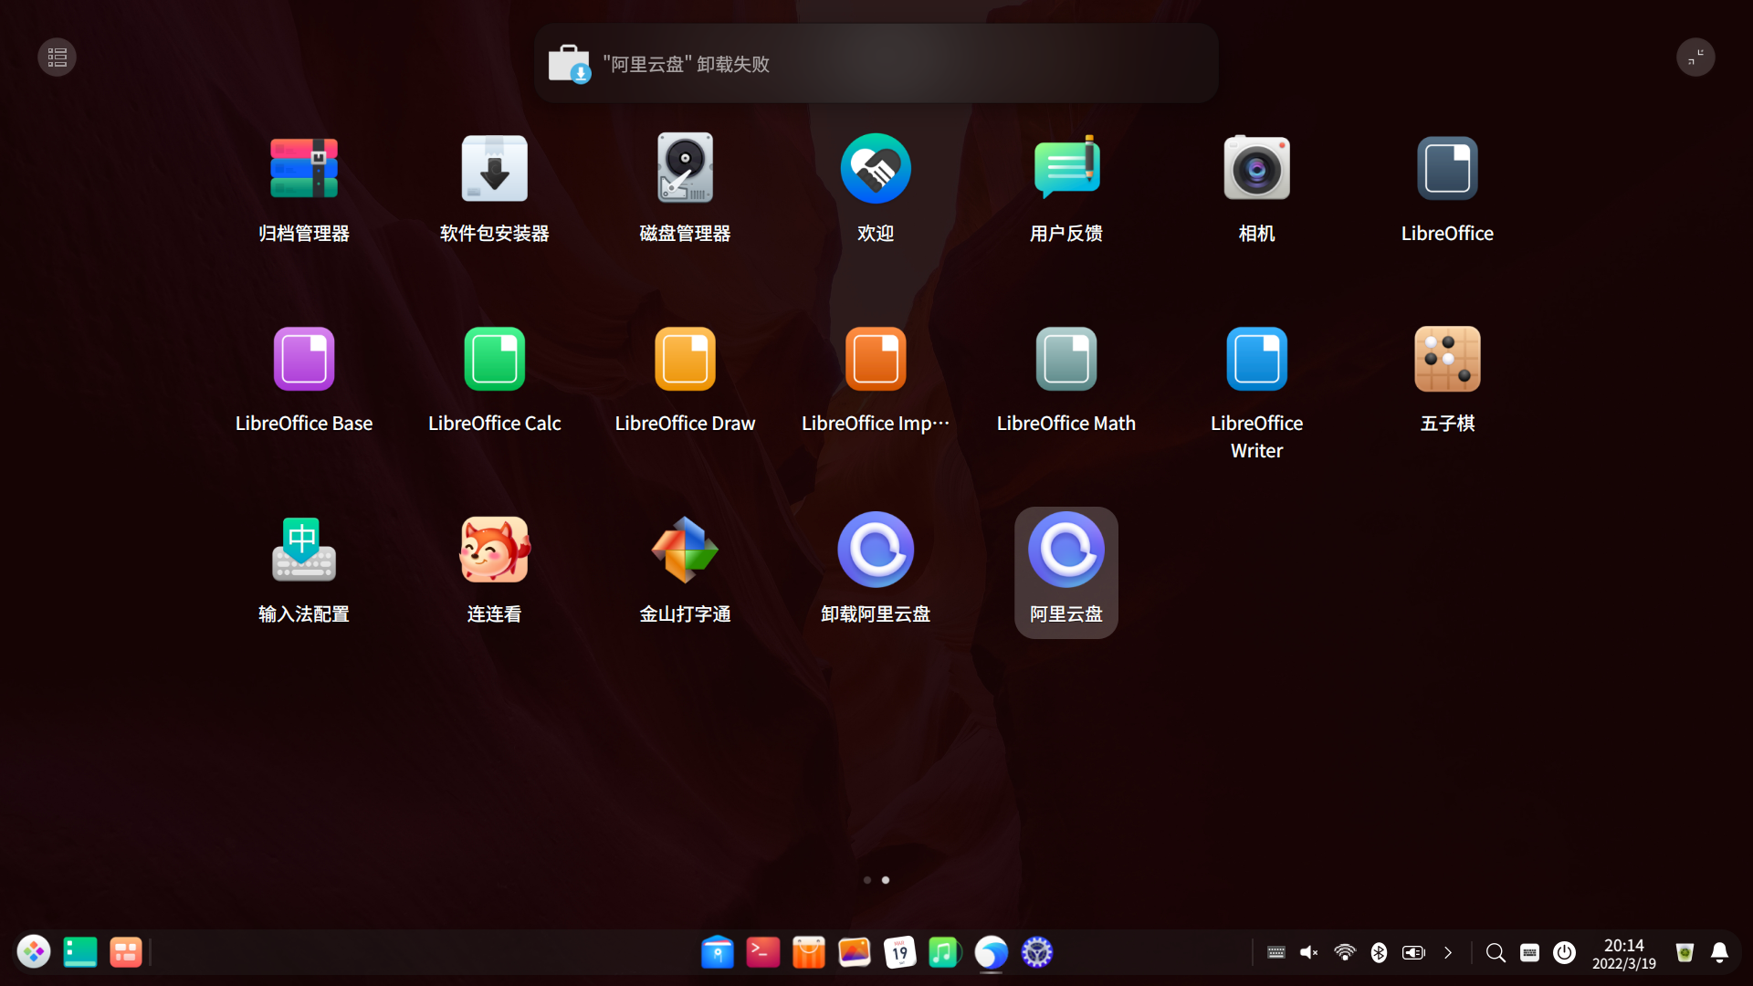The image size is (1753, 986).
Task: Open the 相机 camera app
Action: click(1255, 168)
